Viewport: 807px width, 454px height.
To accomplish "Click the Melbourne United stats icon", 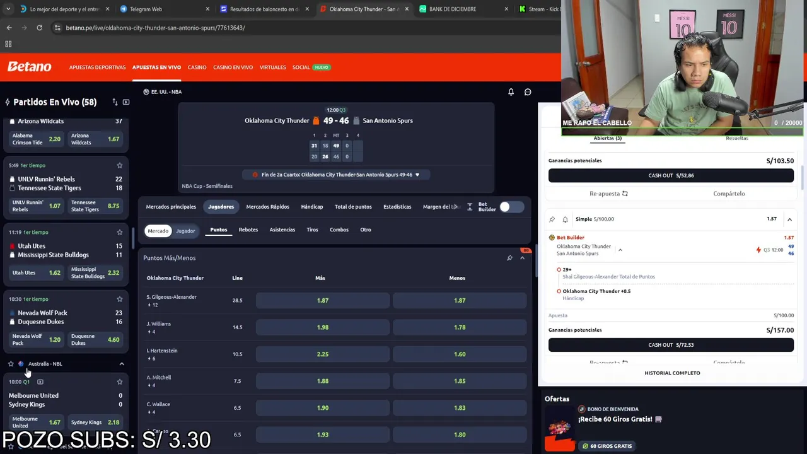I will tap(40, 381).
